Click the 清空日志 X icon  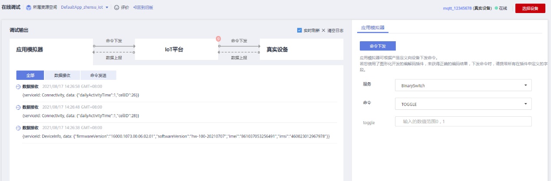323,30
